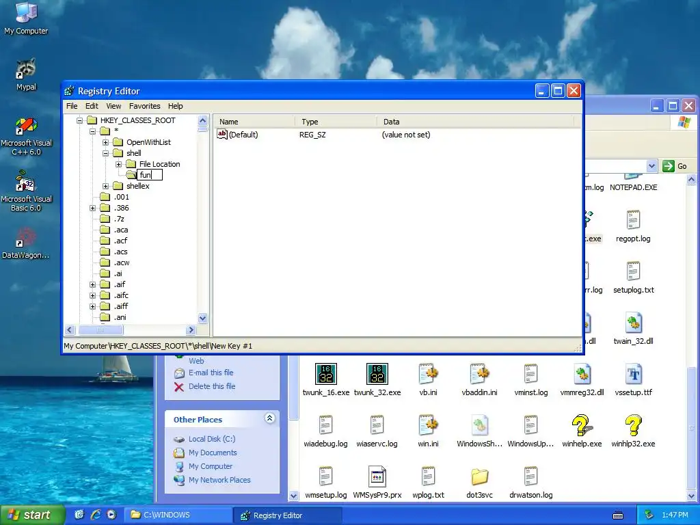Expand the .aif key
This screenshot has height=525, width=700.
92,284
